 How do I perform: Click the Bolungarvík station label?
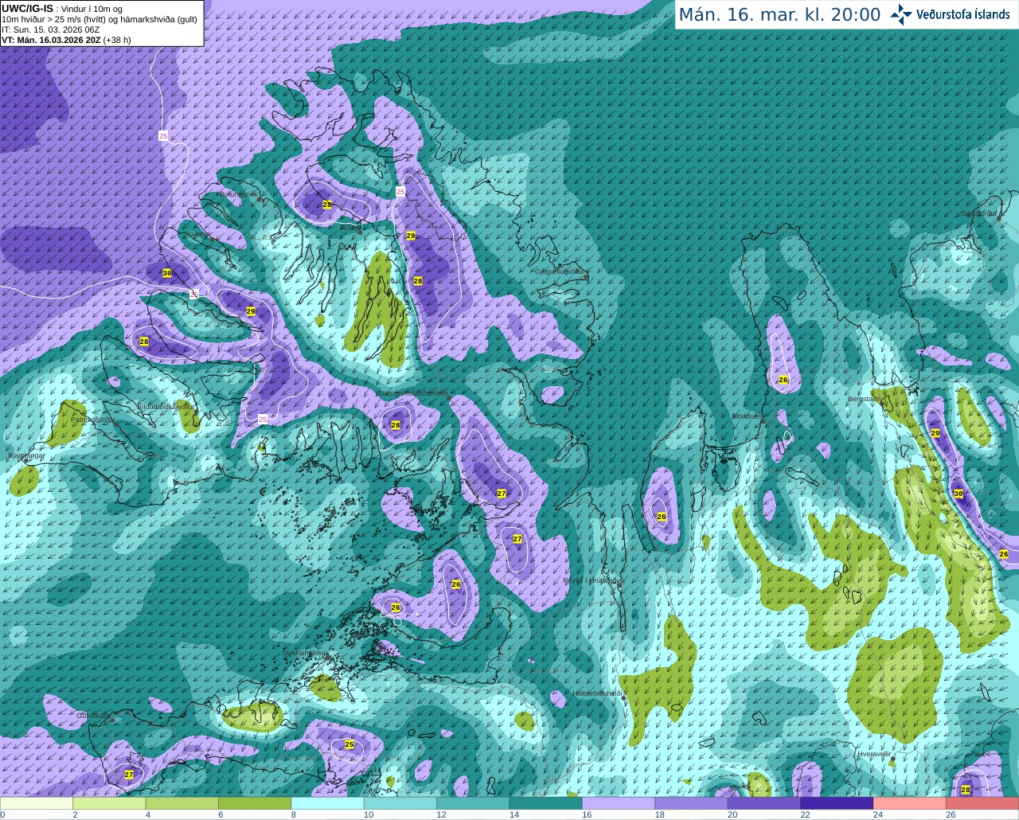click(240, 193)
